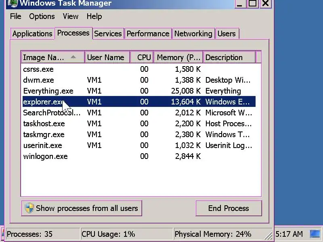Maximize the Task Manager window
The height and width of the screenshot is (242, 323).
[x=252, y=3]
